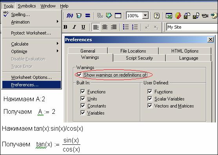Switch to the Language tab
218x155 pixels.
coord(189,58)
